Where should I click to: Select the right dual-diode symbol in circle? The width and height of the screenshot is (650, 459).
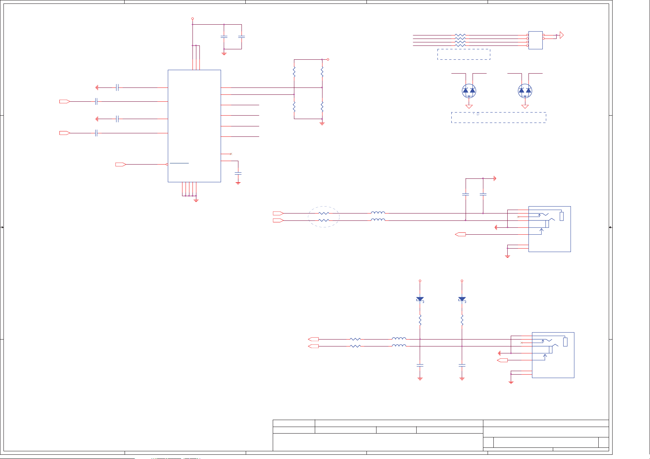pos(525,91)
